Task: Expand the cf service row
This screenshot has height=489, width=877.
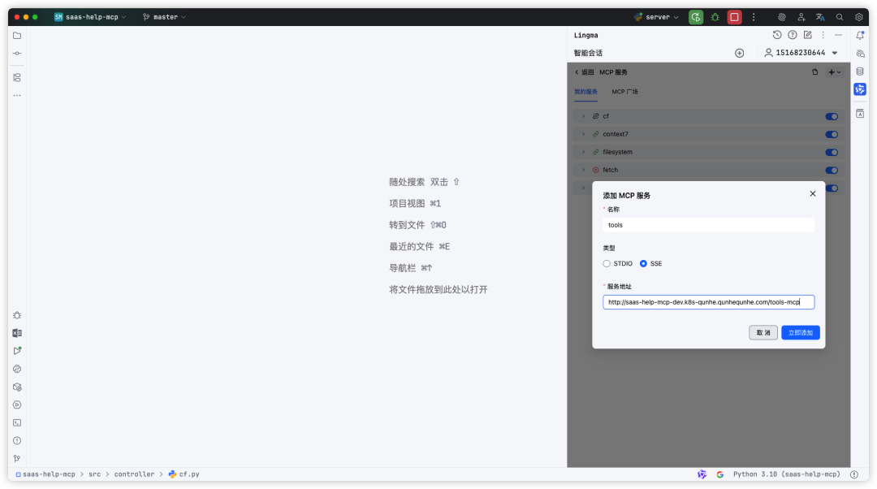Action: coord(583,116)
